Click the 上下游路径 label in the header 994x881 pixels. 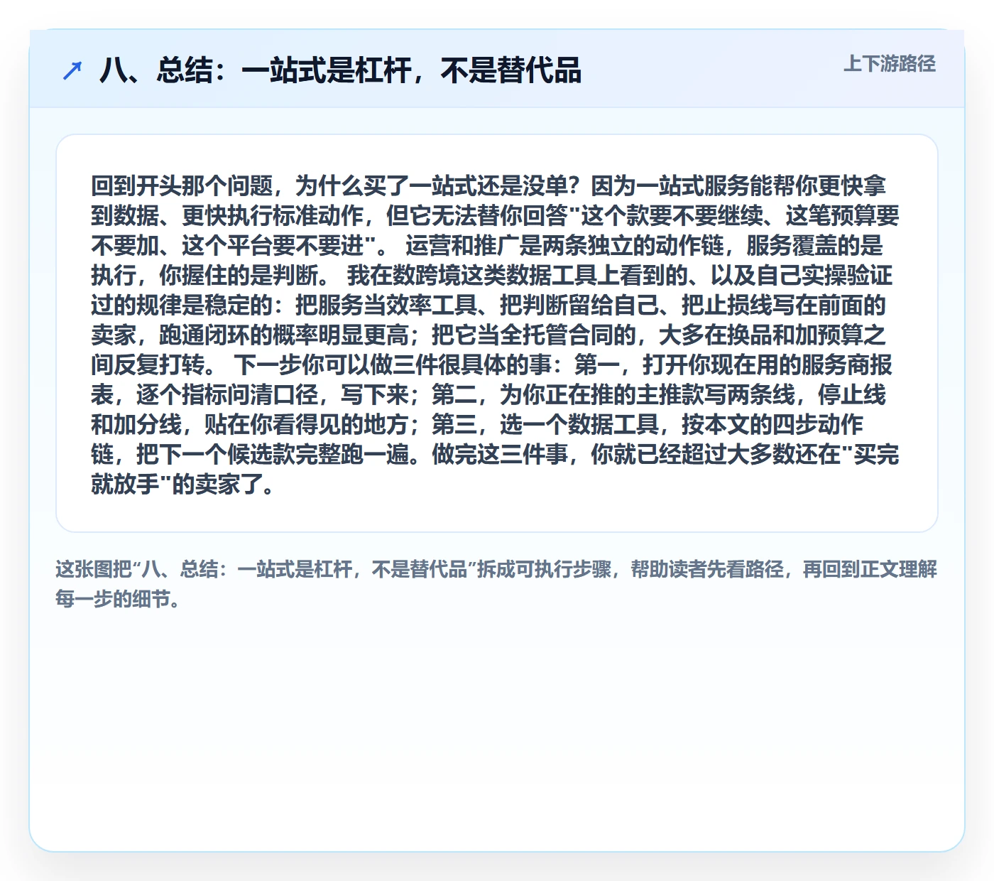890,64
